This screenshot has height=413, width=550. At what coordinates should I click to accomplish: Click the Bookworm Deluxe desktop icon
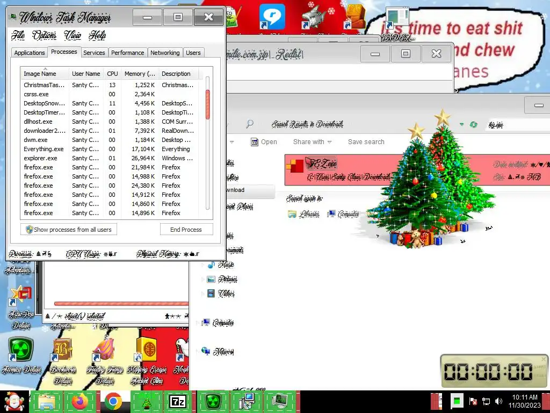tap(63, 361)
